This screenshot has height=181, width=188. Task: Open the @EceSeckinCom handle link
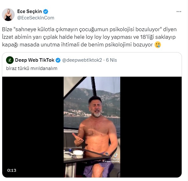pyautogui.click(x=36, y=18)
